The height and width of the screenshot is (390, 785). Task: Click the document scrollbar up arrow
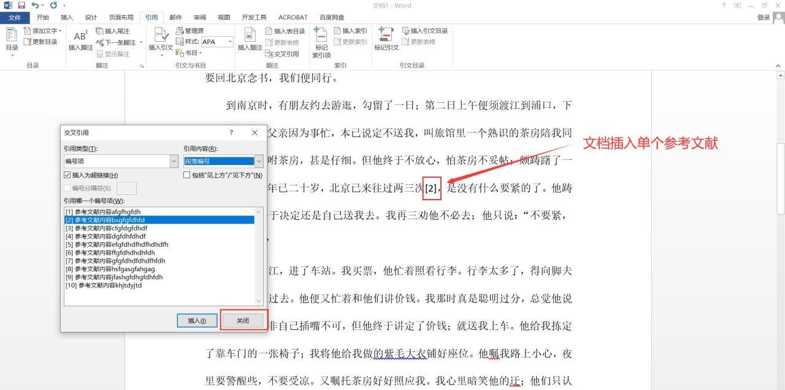780,75
